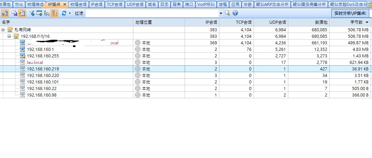Open the 应用 tab
This screenshot has height=158, width=372.
click(x=235, y=4)
